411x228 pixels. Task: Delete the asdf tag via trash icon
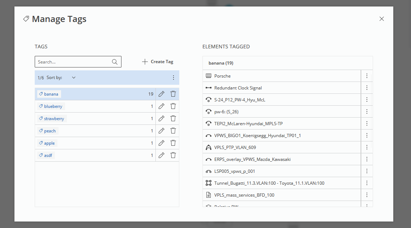[x=173, y=155]
